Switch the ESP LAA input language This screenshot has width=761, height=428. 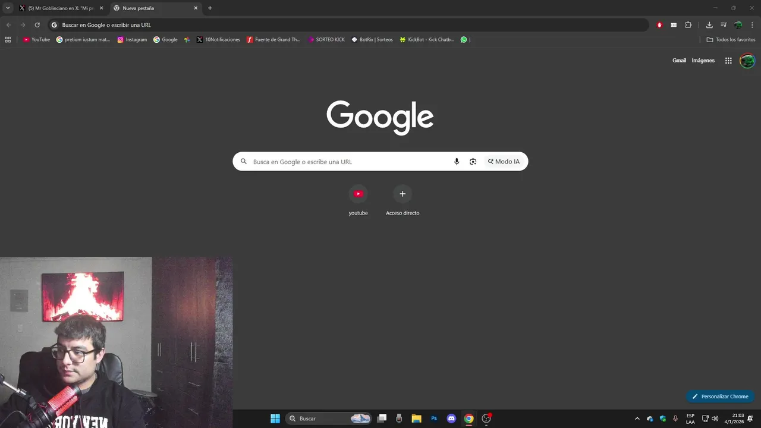[x=690, y=418]
